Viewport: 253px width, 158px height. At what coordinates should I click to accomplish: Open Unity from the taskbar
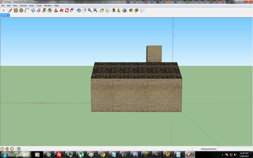point(48,155)
